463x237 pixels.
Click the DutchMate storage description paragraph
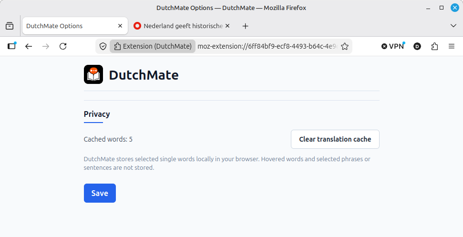(227, 163)
